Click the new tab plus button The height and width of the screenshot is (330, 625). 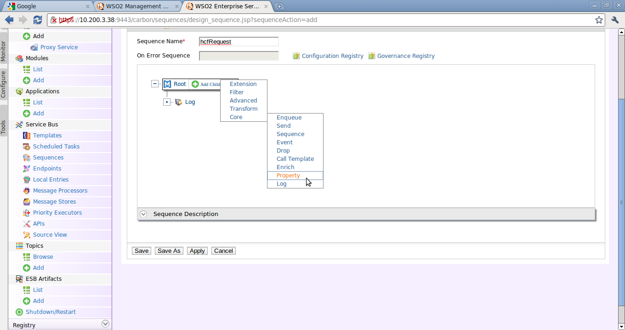coord(279,6)
